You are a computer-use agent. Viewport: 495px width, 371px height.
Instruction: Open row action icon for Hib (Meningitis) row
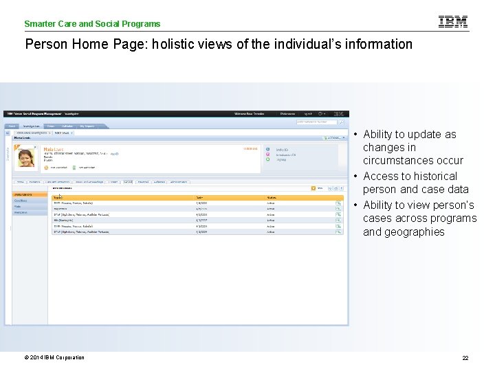(338, 221)
